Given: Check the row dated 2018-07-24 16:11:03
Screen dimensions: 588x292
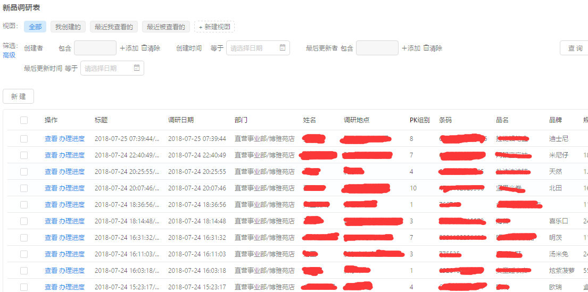Looking at the screenshot, I should [24, 254].
